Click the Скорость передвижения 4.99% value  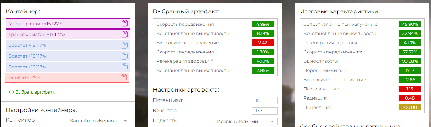(x=263, y=24)
